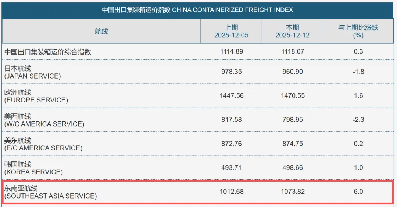Click E/C America's previous value 872.76
397x207 pixels.
[x=231, y=144]
